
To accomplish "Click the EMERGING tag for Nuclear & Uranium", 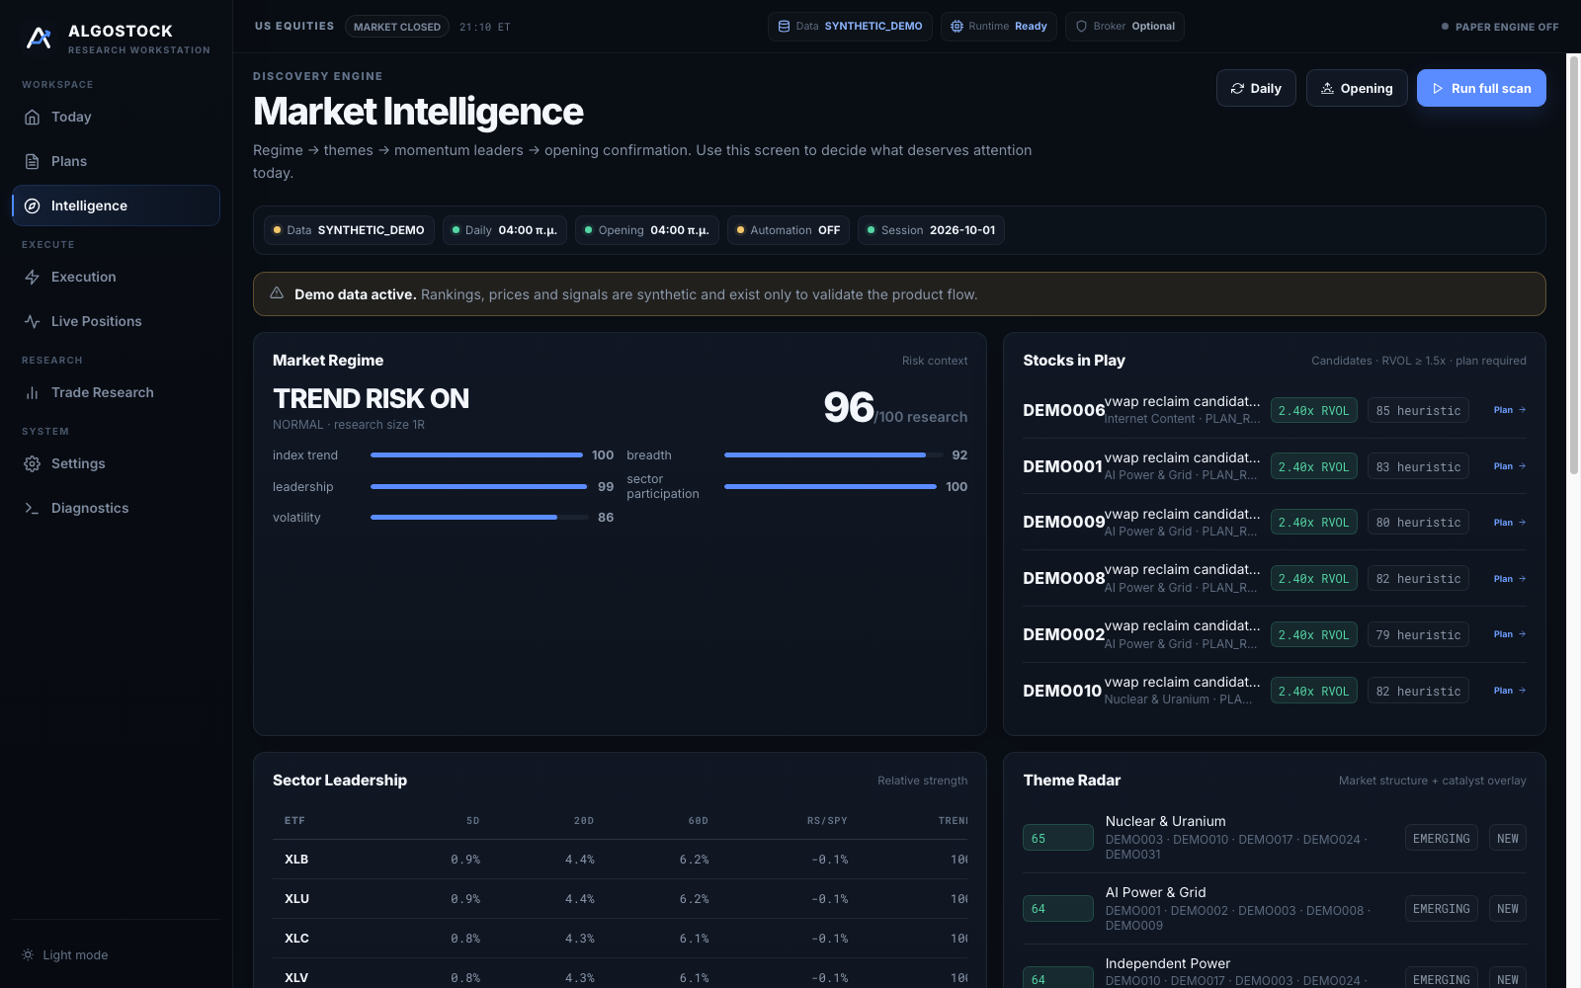I will pos(1441,838).
